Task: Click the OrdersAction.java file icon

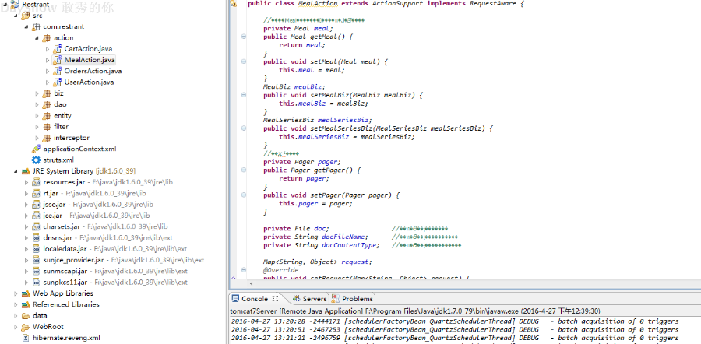Action: 57,71
